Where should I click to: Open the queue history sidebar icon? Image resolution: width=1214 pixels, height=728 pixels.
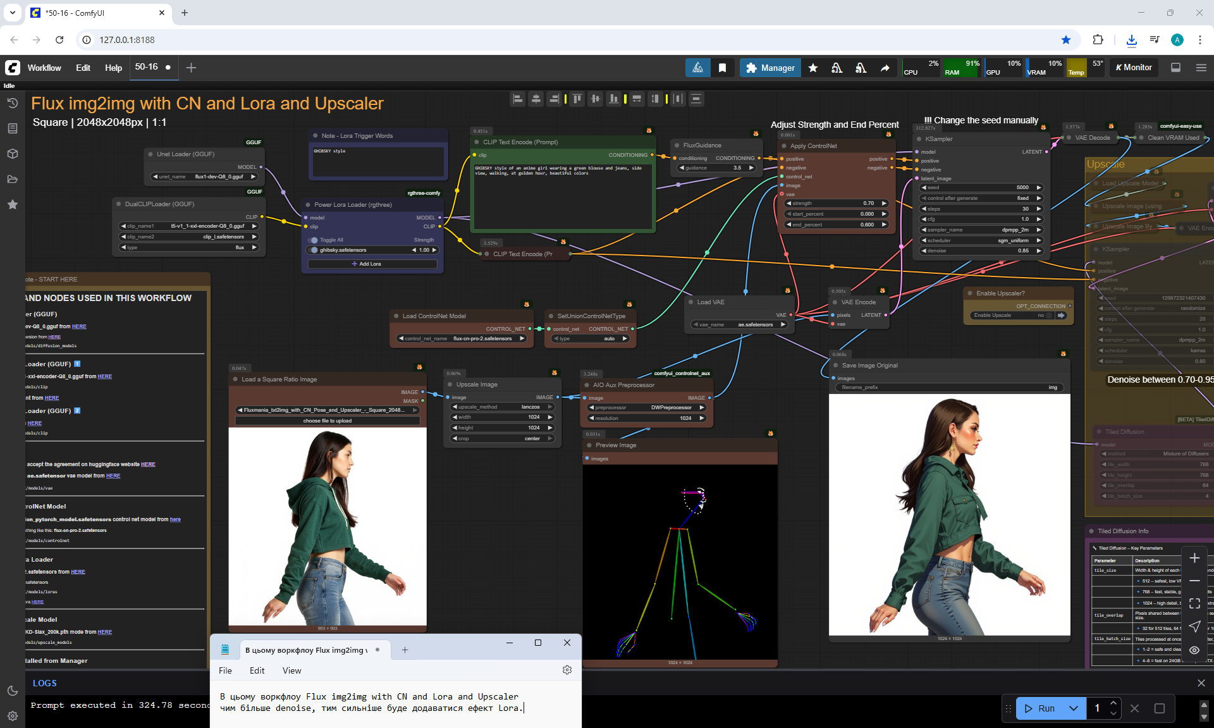[x=12, y=103]
